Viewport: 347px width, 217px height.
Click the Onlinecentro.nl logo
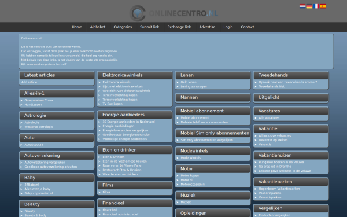[x=173, y=13]
